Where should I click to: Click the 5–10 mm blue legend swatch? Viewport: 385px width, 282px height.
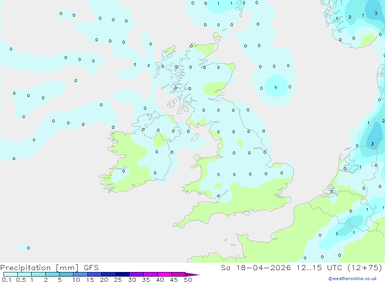[67, 274]
